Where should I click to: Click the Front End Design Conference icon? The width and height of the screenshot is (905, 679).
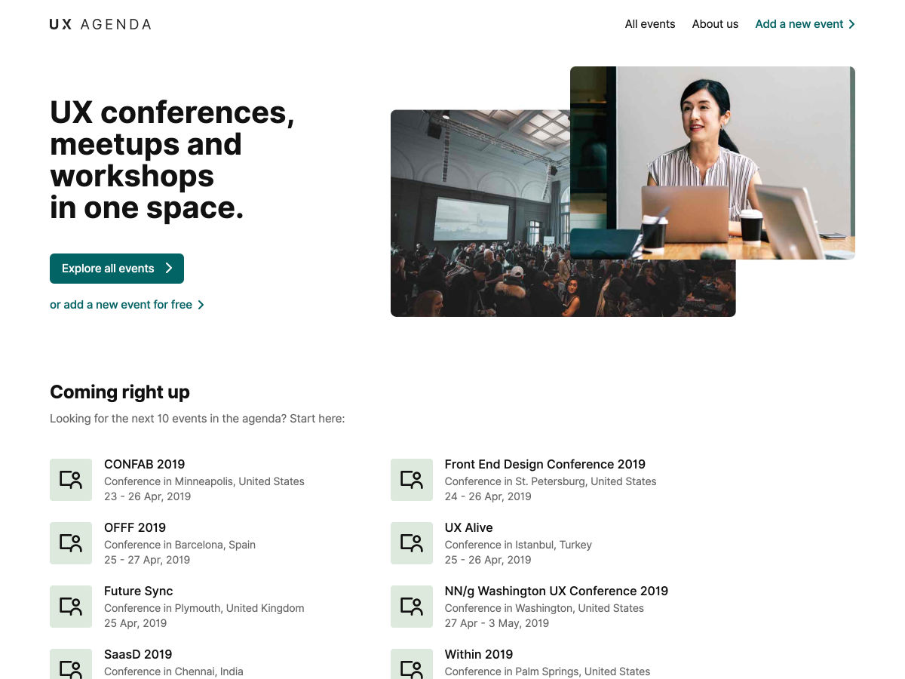pyautogui.click(x=412, y=480)
